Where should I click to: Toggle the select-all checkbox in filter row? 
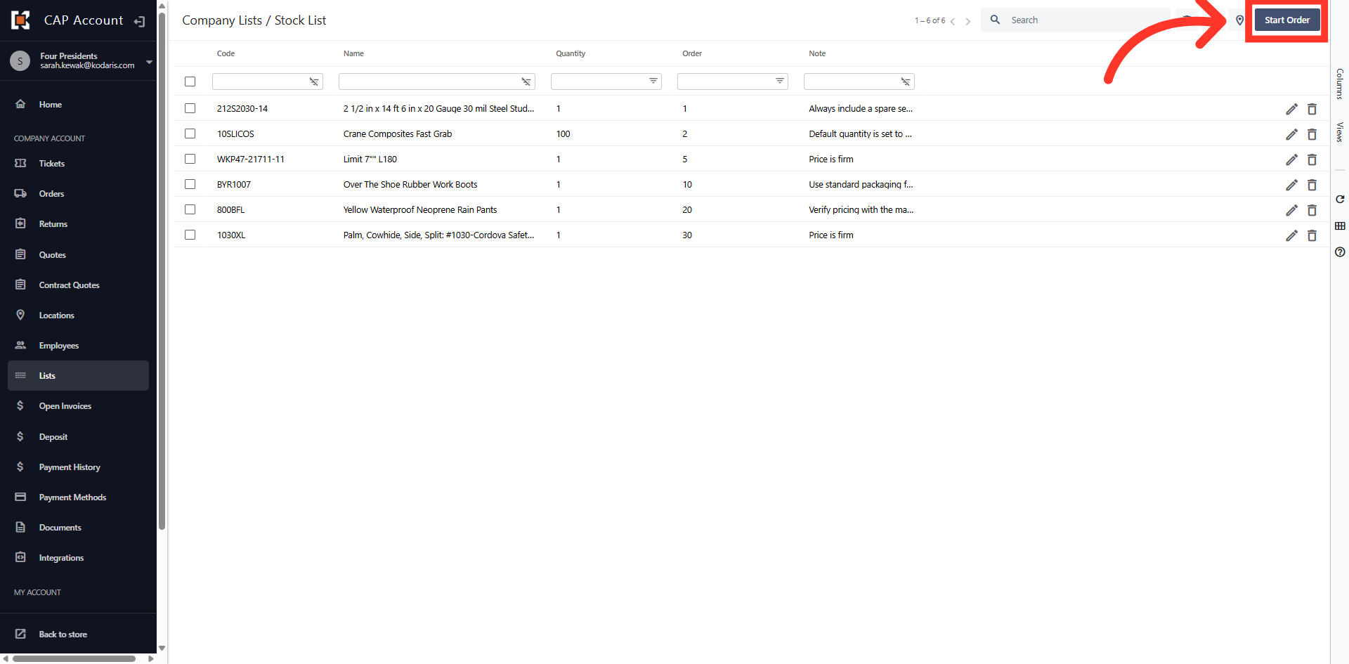click(190, 82)
